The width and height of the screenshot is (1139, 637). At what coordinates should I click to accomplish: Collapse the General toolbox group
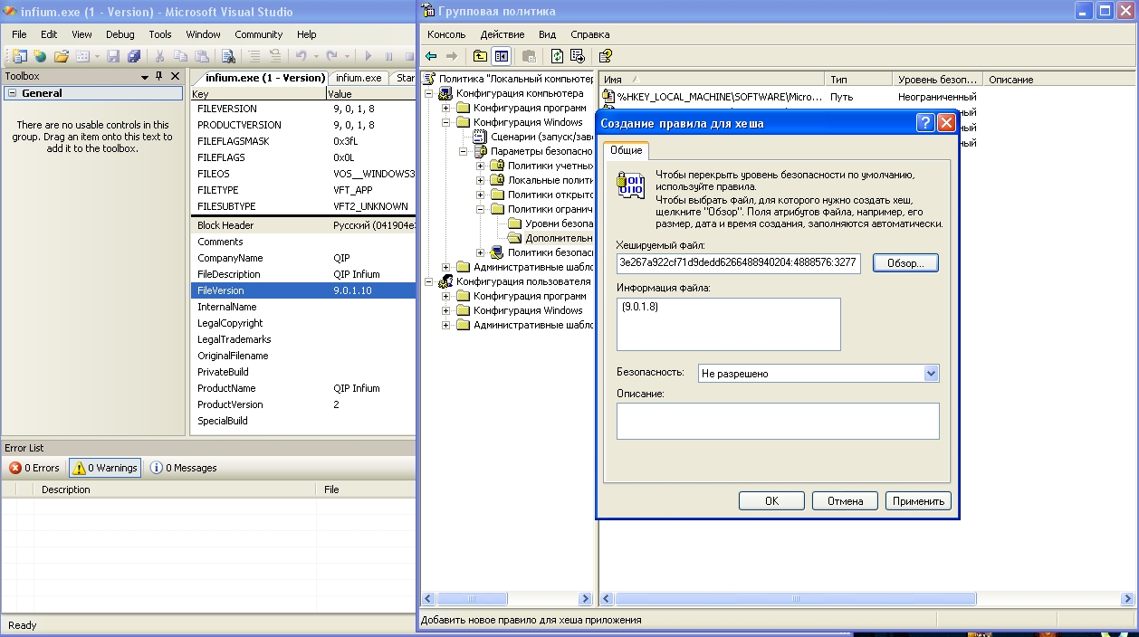click(x=12, y=93)
